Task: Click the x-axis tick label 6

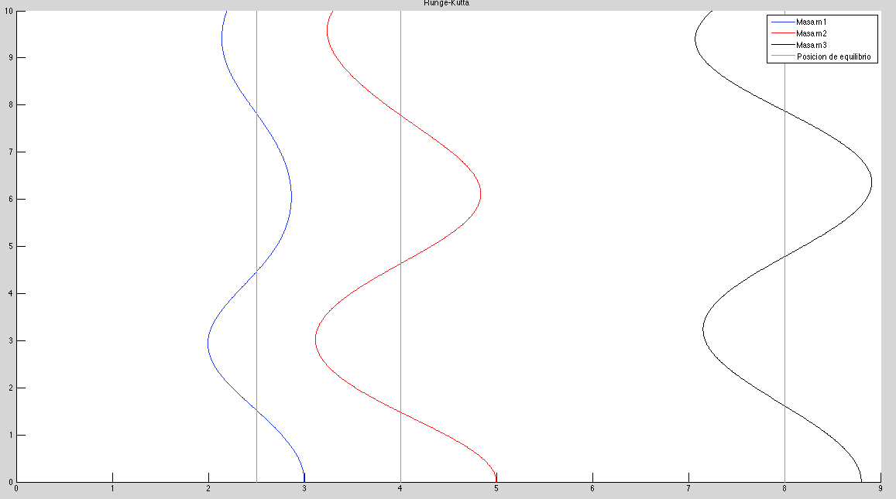Action: tap(592, 489)
